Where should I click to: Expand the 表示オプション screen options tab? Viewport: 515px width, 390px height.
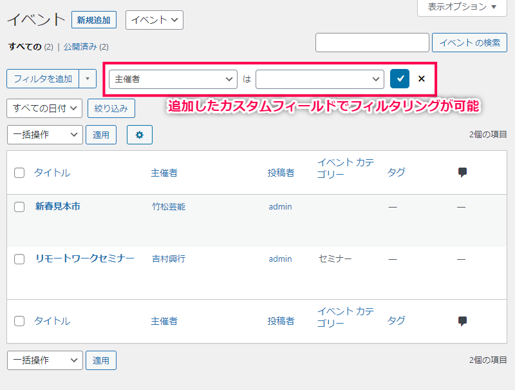462,7
